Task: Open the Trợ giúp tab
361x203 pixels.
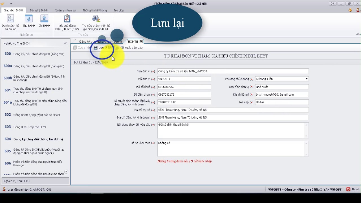Action: [119, 10]
